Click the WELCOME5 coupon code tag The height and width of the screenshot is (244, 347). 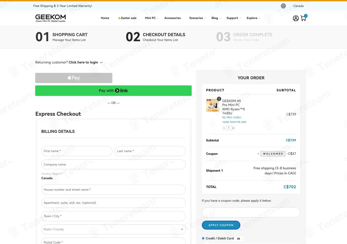coord(273,154)
